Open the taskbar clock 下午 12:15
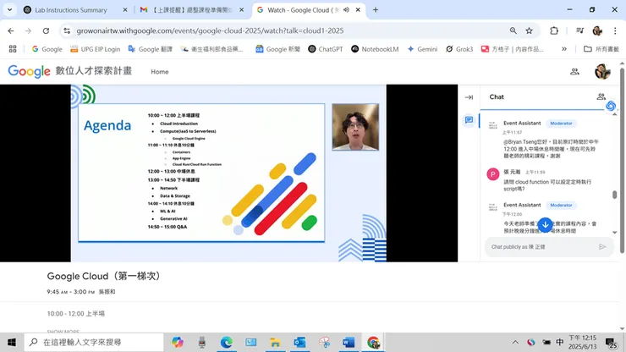This screenshot has height=352, width=626. point(582,343)
